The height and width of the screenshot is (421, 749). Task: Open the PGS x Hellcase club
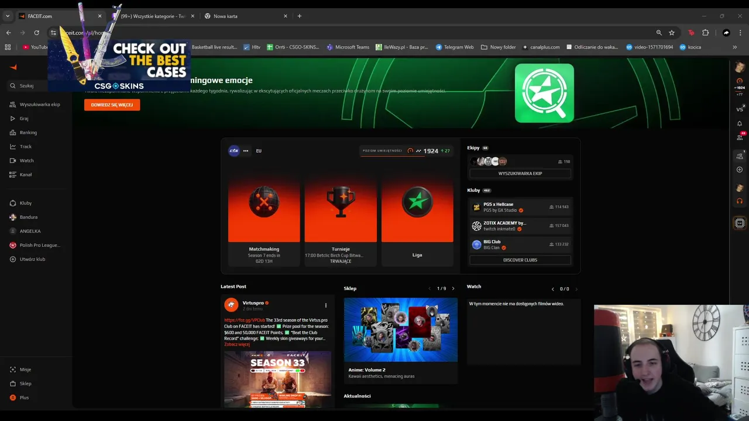click(520, 207)
